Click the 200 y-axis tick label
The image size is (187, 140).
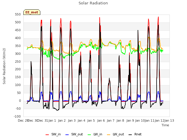18,69
